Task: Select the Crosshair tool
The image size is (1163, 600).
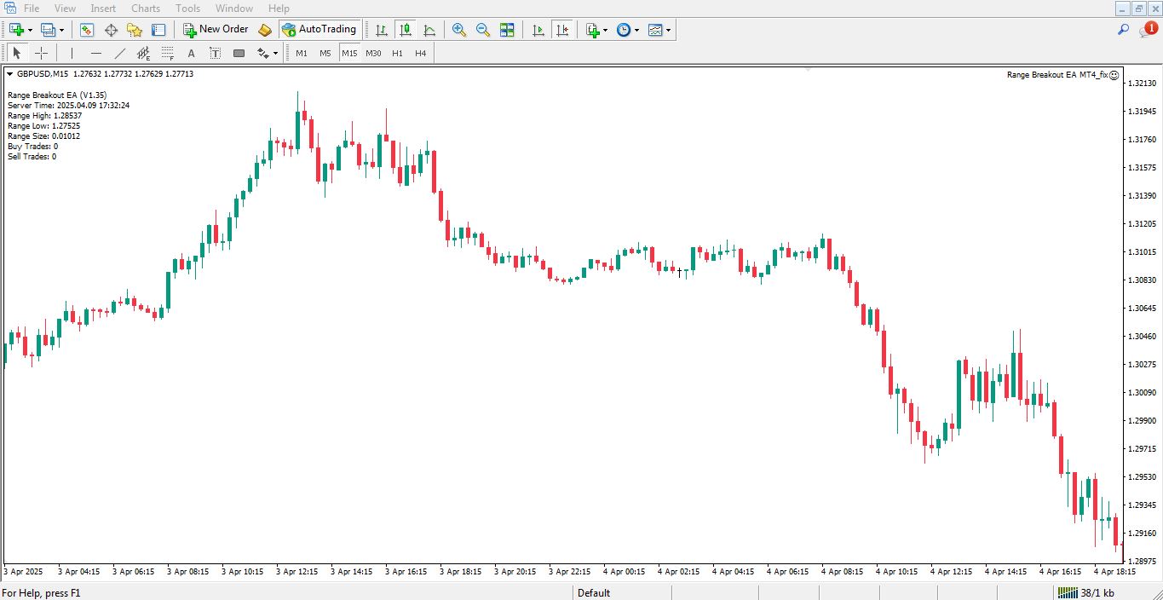Action: coord(41,52)
